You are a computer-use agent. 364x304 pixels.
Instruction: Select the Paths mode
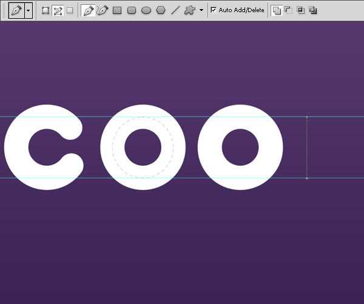pos(58,10)
